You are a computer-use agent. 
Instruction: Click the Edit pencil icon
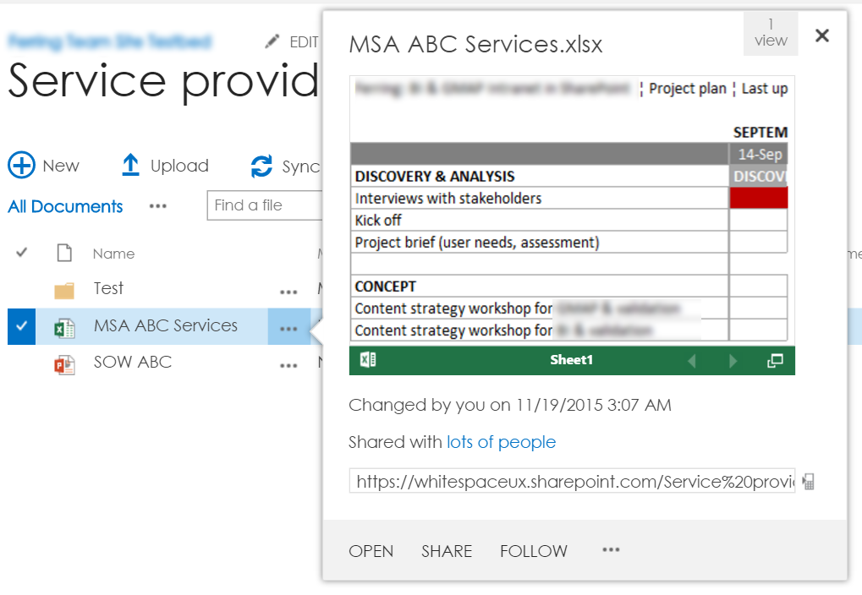point(272,41)
